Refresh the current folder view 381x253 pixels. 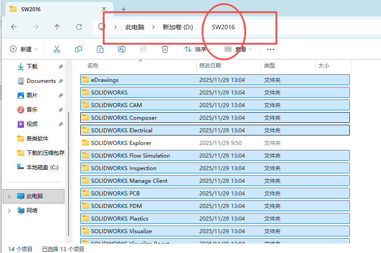tap(79, 27)
